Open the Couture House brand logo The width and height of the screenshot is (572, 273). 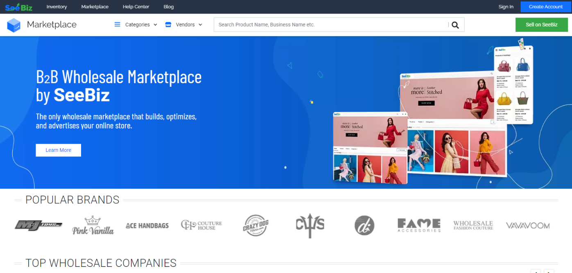point(201,225)
